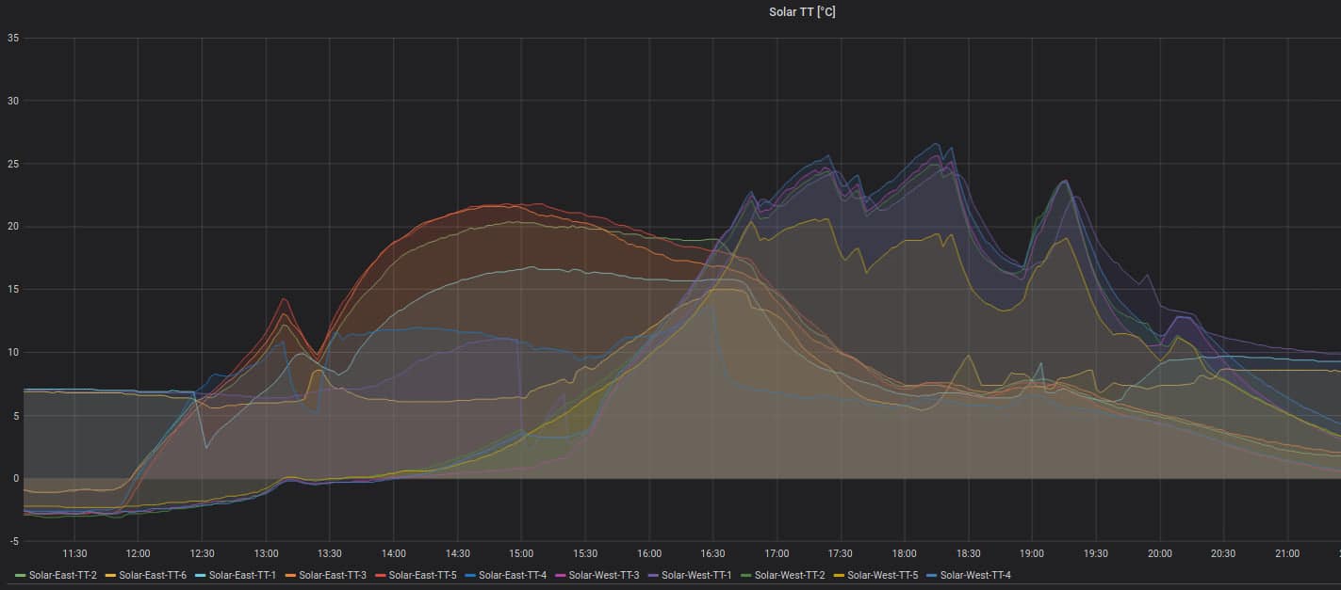Click the orange Solar-East-TT-3 color swatch

click(291, 575)
